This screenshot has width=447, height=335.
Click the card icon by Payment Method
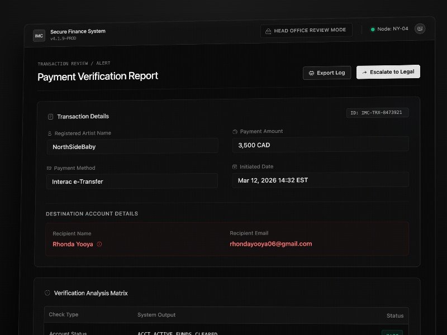[49, 168]
